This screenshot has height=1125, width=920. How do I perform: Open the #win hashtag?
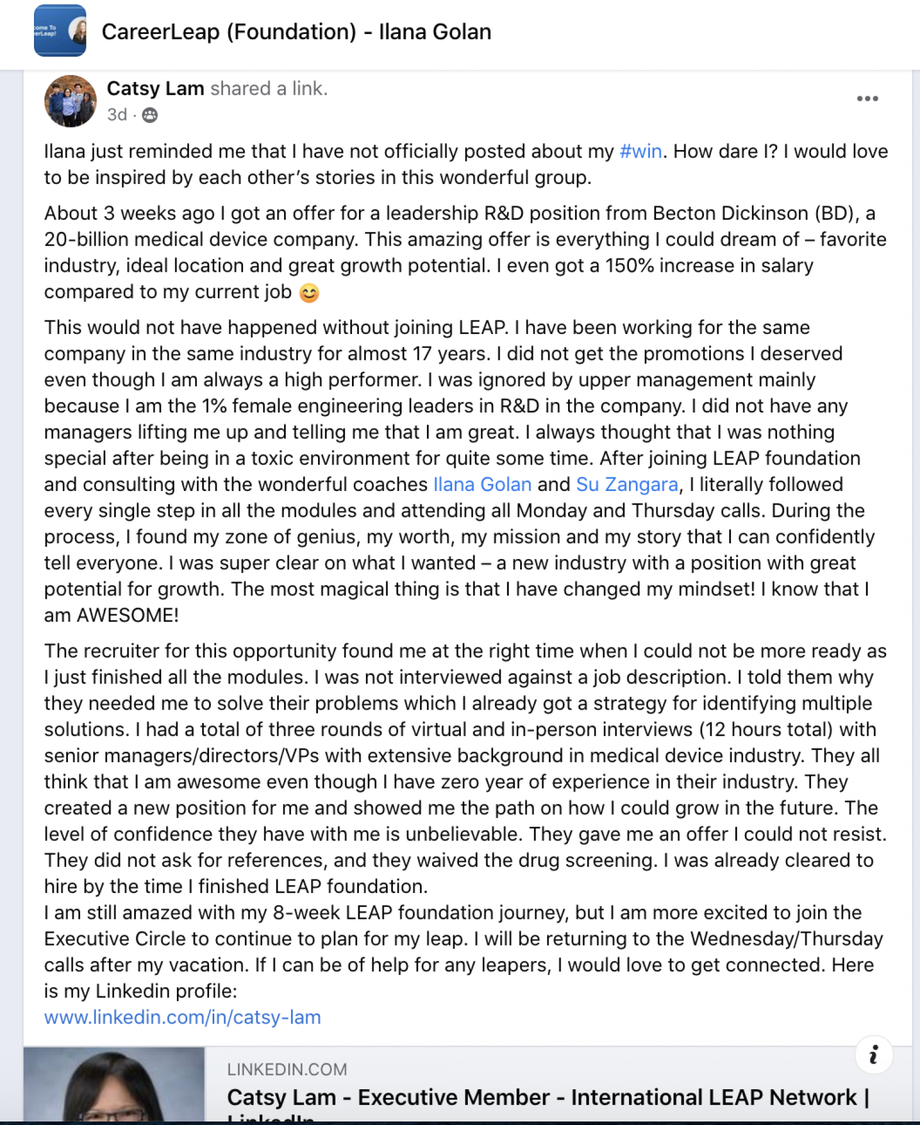[641, 151]
